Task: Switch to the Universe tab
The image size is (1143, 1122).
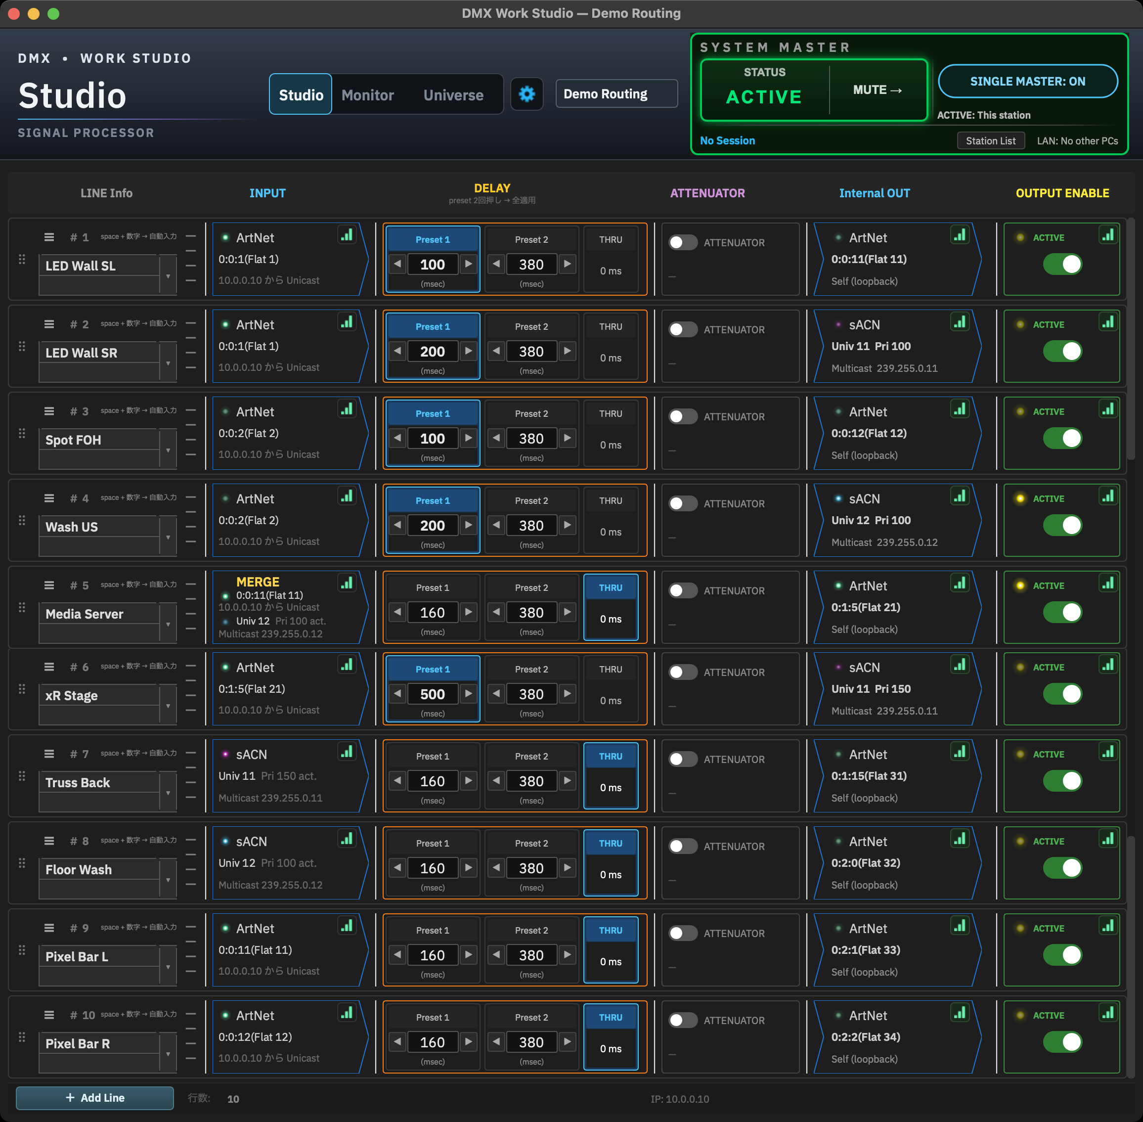Action: point(453,94)
